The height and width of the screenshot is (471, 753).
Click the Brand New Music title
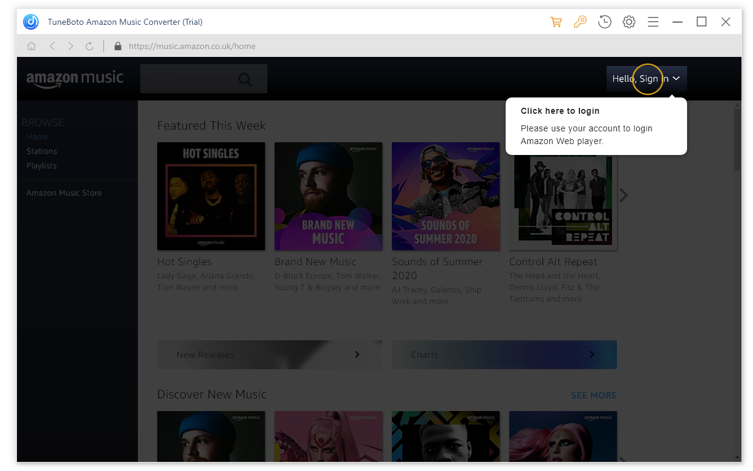click(316, 262)
